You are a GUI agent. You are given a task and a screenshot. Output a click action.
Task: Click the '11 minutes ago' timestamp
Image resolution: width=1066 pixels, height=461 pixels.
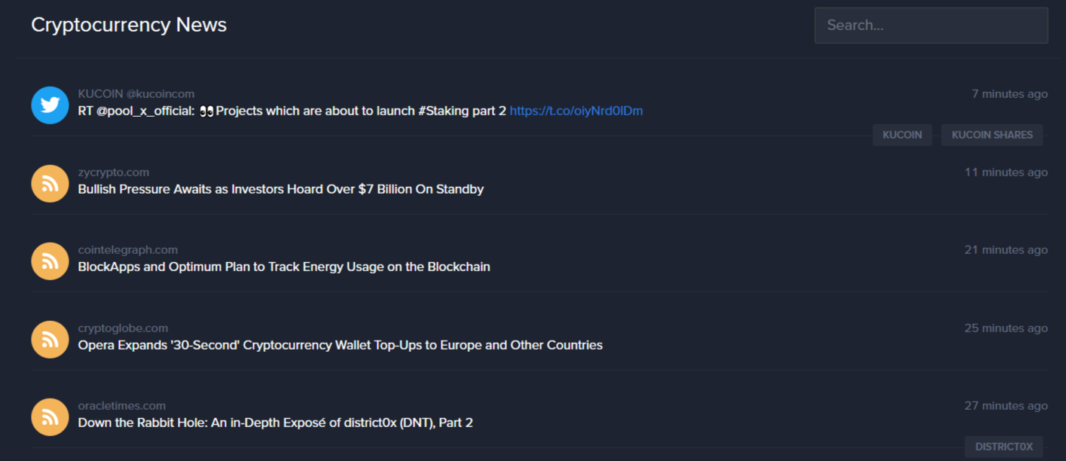(x=1006, y=172)
